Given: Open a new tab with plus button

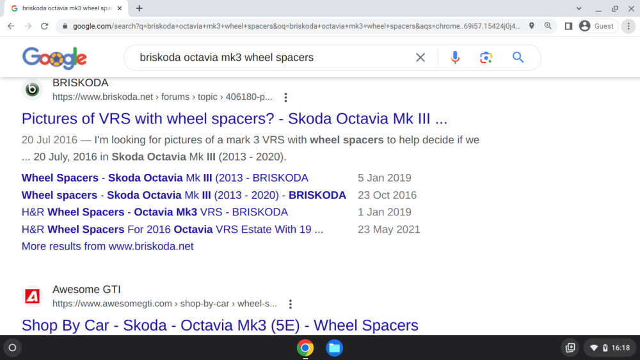Looking at the screenshot, I should point(139,8).
